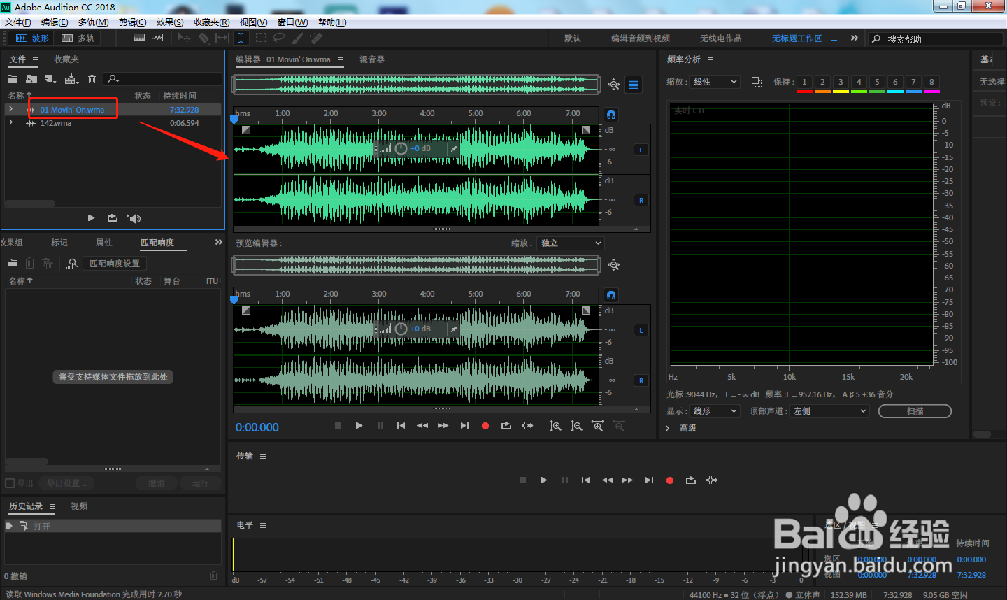Click the record button in editor transport
Screen dimensions: 1007x600
pos(485,426)
